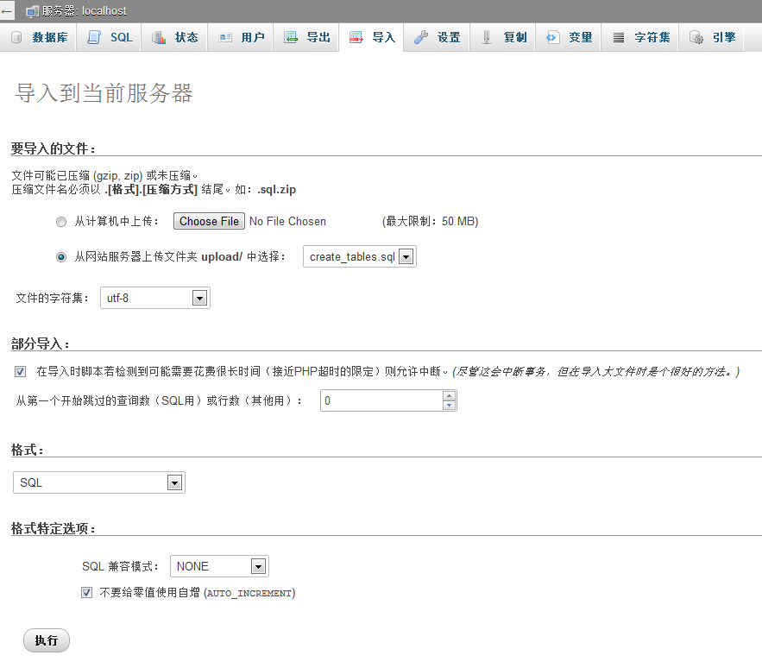This screenshot has height=668, width=762.
Task: Toggle the allow interrupt on timeout checkbox
Action: pos(20,372)
